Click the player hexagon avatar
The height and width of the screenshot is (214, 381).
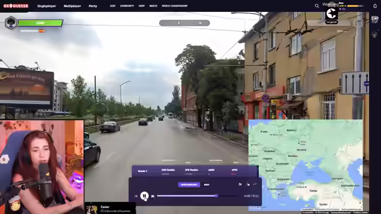[x=11, y=23]
